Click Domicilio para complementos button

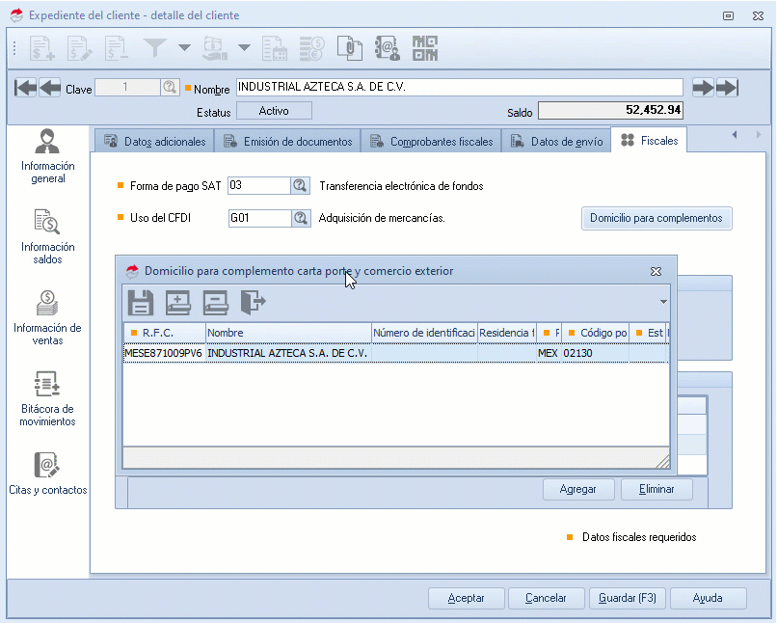point(656,218)
